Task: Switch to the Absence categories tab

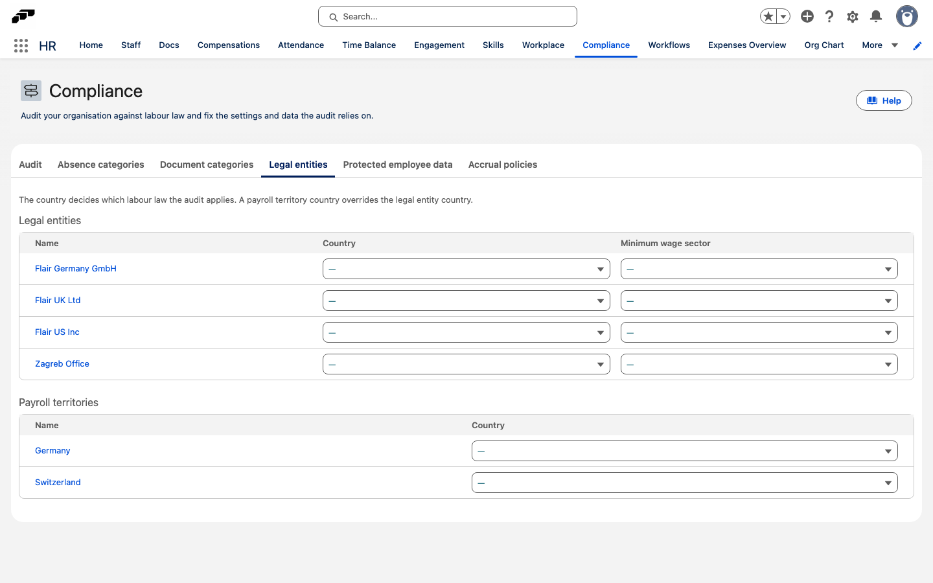Action: coord(101,165)
